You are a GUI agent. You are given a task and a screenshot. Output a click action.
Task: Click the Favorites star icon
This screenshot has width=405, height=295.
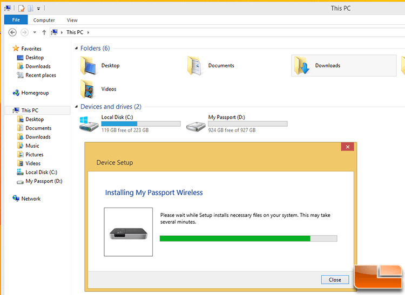[x=16, y=48]
